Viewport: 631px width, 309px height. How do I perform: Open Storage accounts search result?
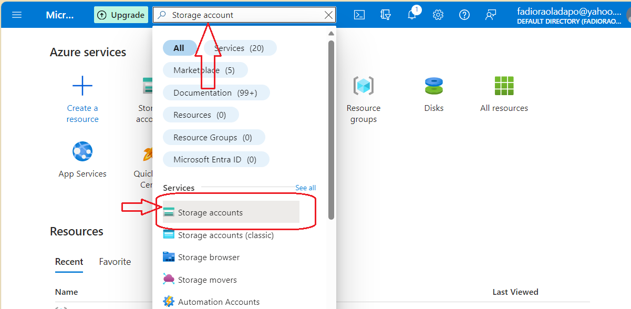pos(231,212)
